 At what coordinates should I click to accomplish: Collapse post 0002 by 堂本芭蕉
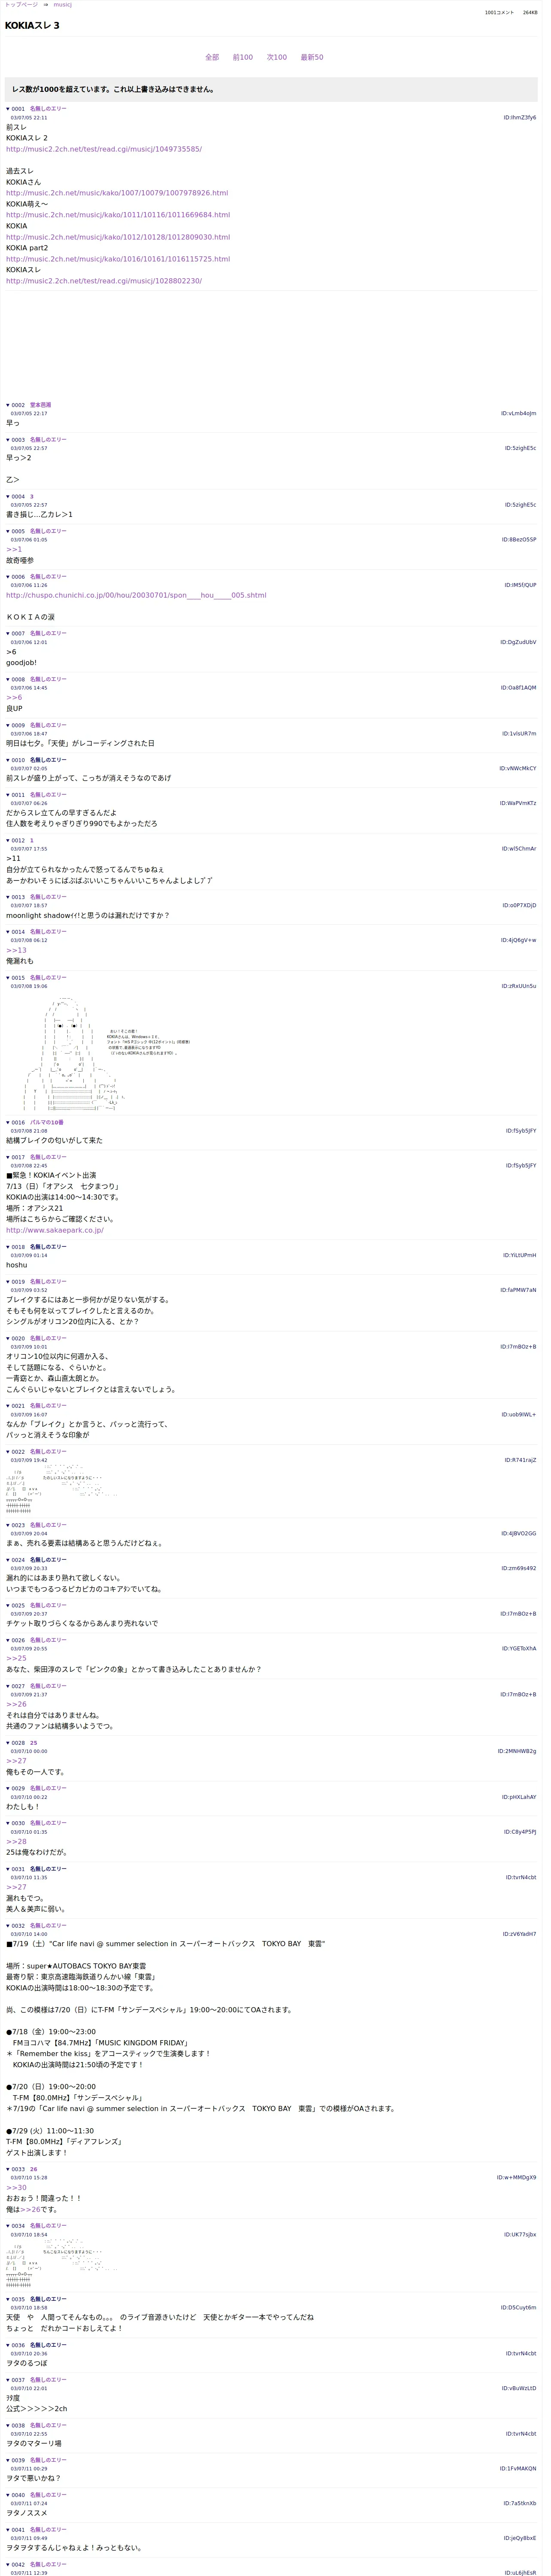click(x=8, y=405)
